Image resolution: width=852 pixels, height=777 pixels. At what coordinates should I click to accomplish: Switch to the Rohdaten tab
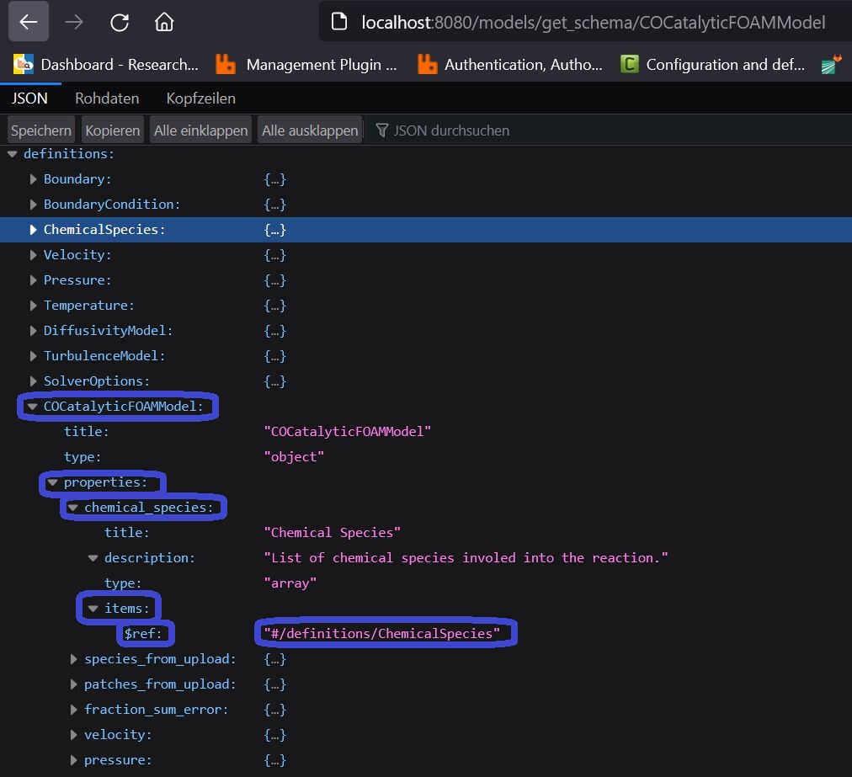click(x=107, y=98)
